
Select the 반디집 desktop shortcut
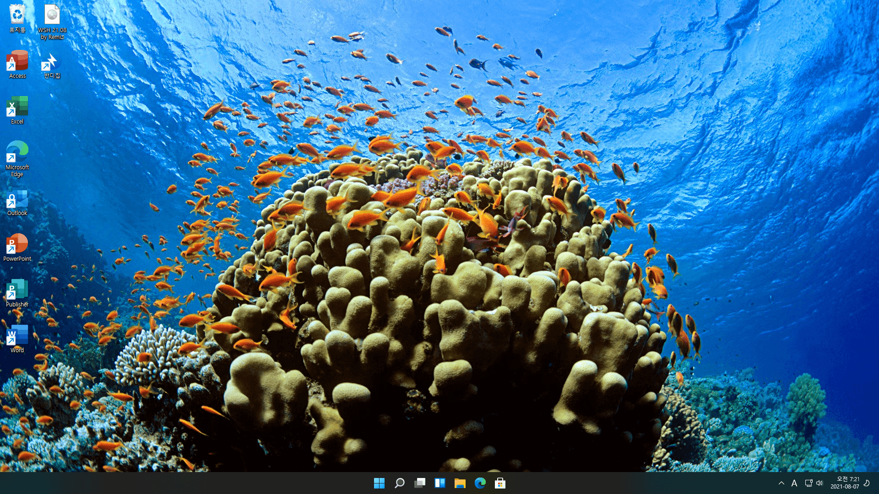(52, 64)
